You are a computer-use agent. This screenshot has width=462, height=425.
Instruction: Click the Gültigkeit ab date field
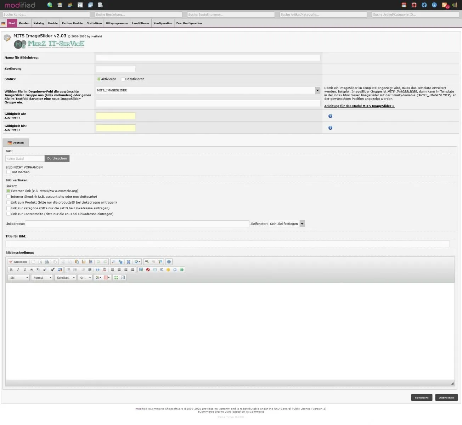click(116, 116)
